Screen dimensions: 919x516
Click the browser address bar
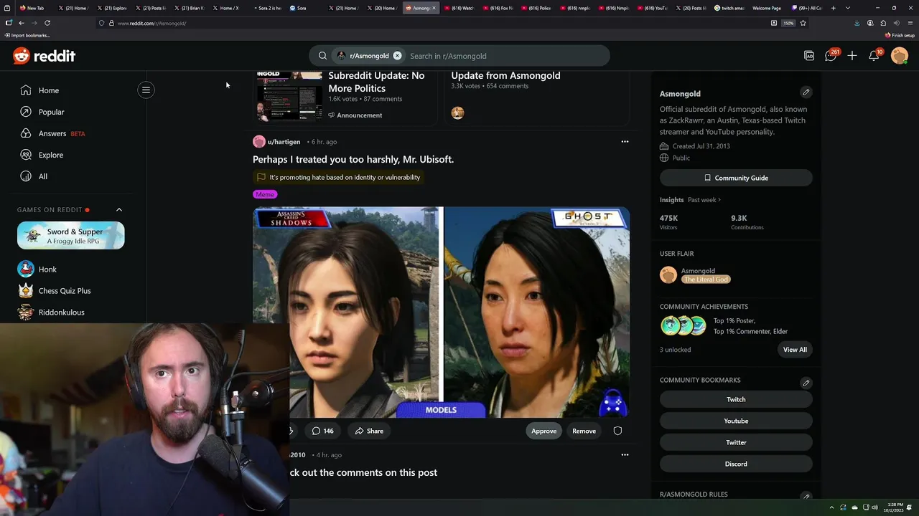(431, 23)
